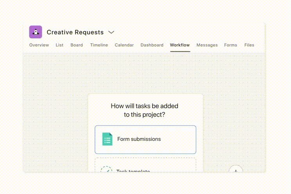
Task: Click the active Workflow tab
Action: [180, 45]
